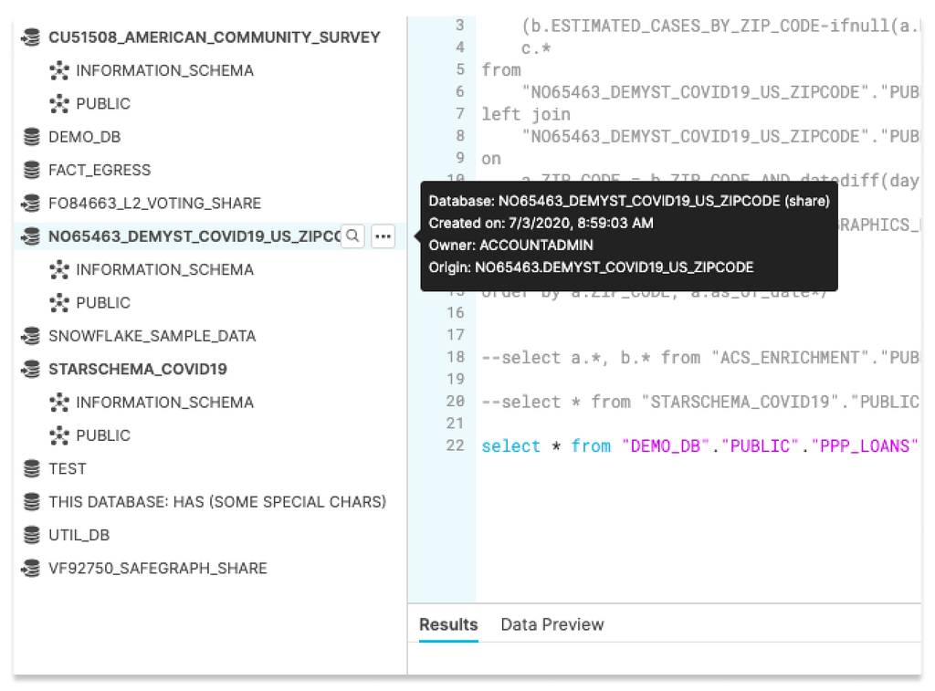Click the commented ACS_ENRICHMENT select on line 18

pos(700,358)
